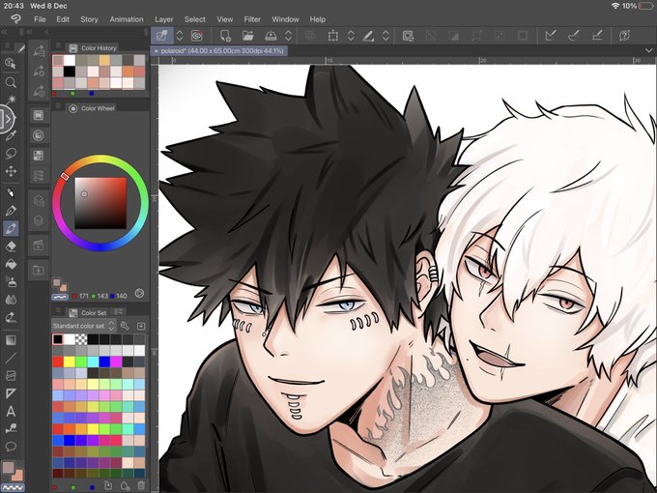The height and width of the screenshot is (493, 657).
Task: Toggle snap to special ruler icon
Action: [574, 36]
